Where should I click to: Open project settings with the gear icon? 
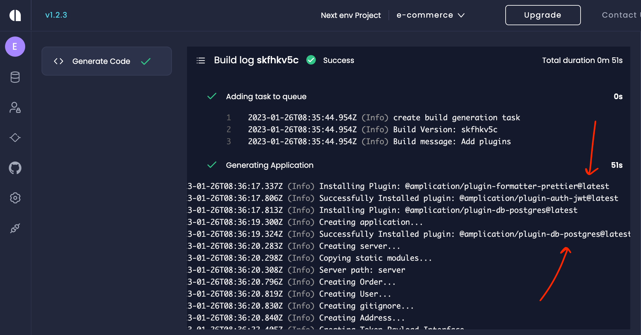coord(15,198)
